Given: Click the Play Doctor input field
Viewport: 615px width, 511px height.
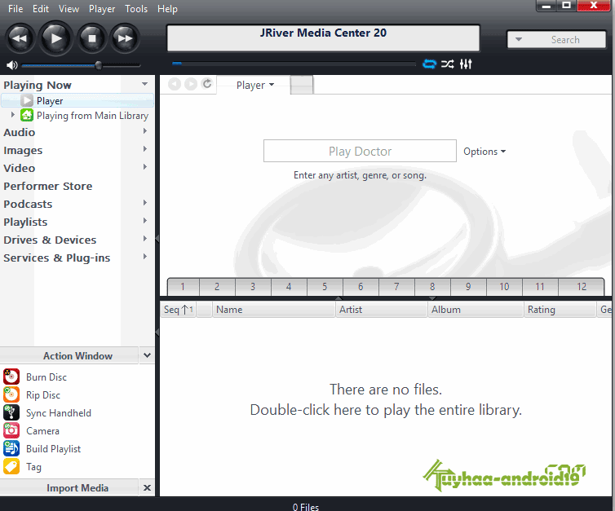Looking at the screenshot, I should coord(360,151).
